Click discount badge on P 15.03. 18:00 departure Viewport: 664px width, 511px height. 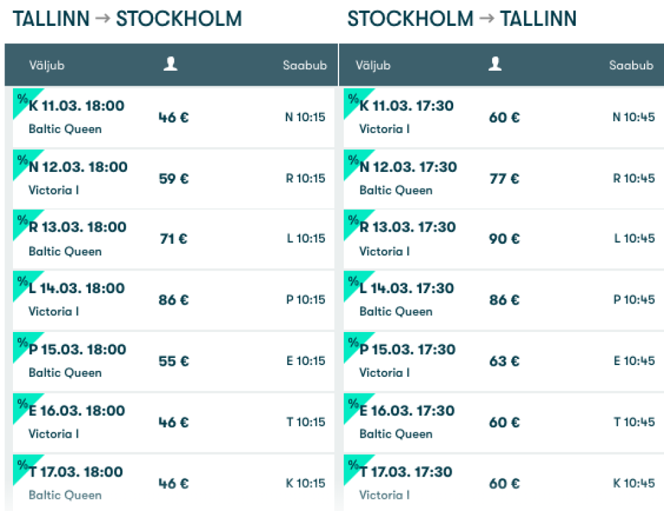tap(23, 342)
